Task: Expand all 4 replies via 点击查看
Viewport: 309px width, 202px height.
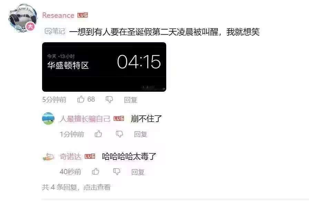Action: pos(97,187)
